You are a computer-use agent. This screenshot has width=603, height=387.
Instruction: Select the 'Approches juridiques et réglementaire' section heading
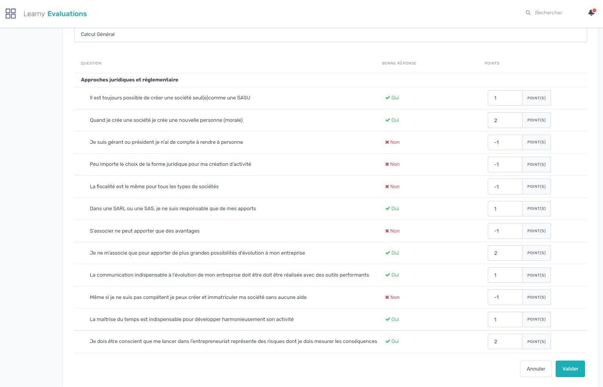(x=130, y=80)
